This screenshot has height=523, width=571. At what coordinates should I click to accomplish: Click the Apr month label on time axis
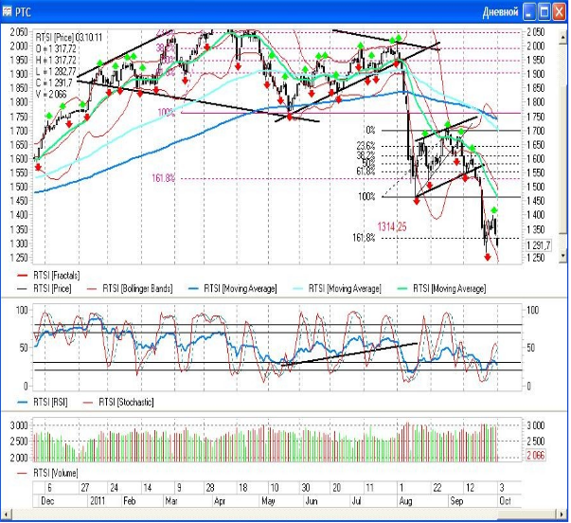pyautogui.click(x=220, y=501)
